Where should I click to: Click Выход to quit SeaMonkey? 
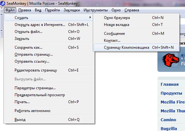click(49, 120)
